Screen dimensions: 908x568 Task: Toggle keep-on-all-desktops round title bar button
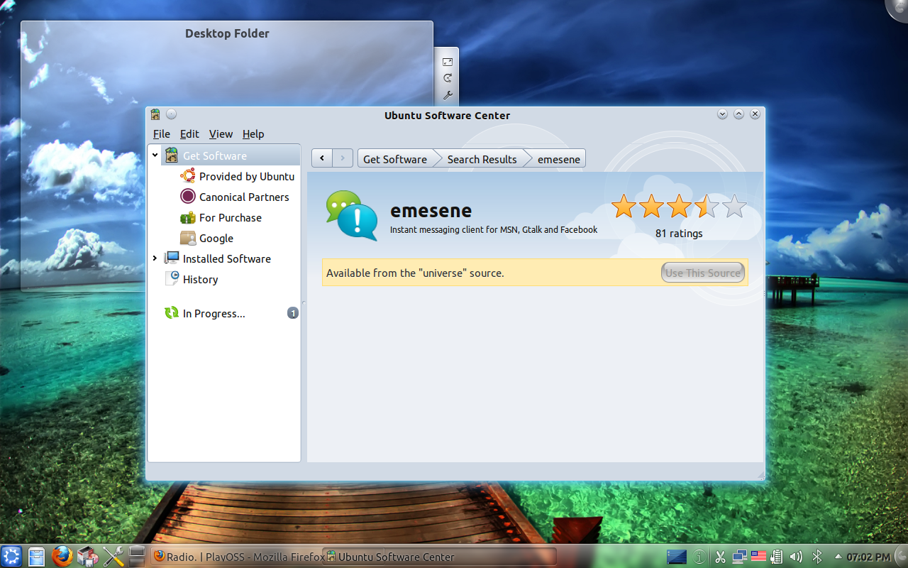click(171, 114)
